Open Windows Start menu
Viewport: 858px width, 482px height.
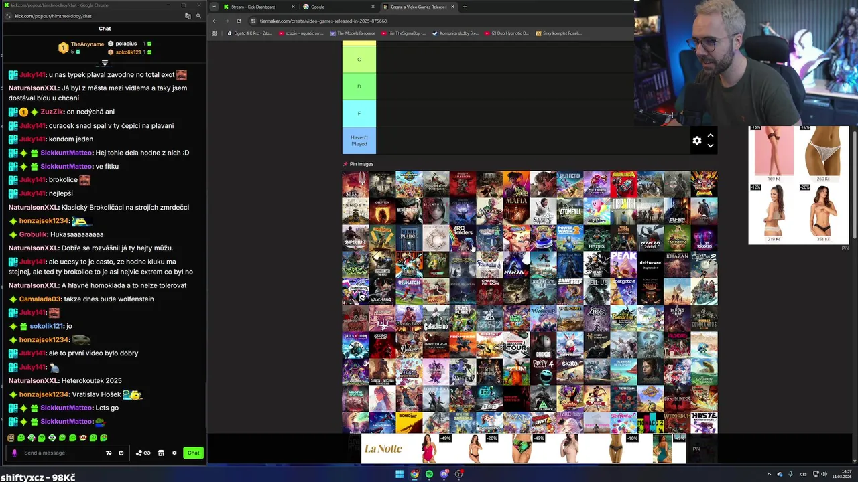click(x=400, y=474)
